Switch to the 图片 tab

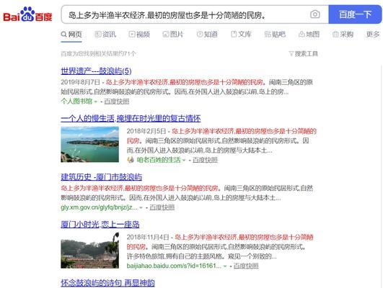(x=173, y=35)
